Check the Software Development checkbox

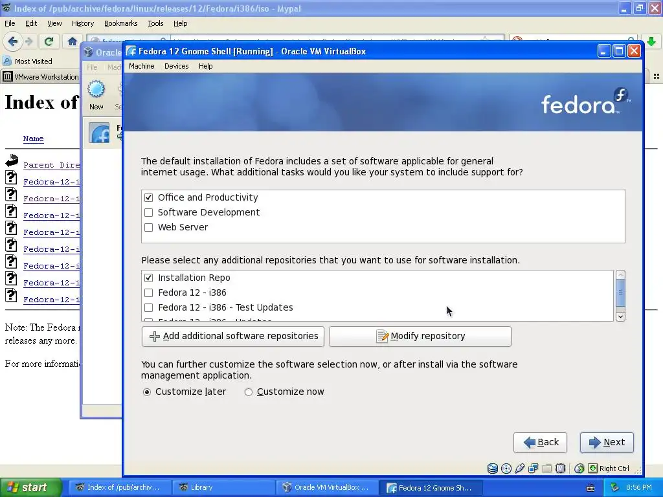148,212
